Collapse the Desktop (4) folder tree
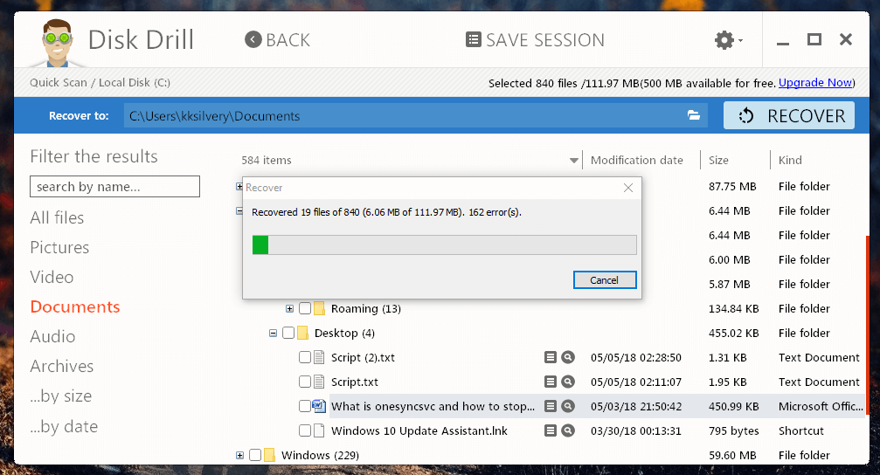The width and height of the screenshot is (880, 475). (x=274, y=333)
